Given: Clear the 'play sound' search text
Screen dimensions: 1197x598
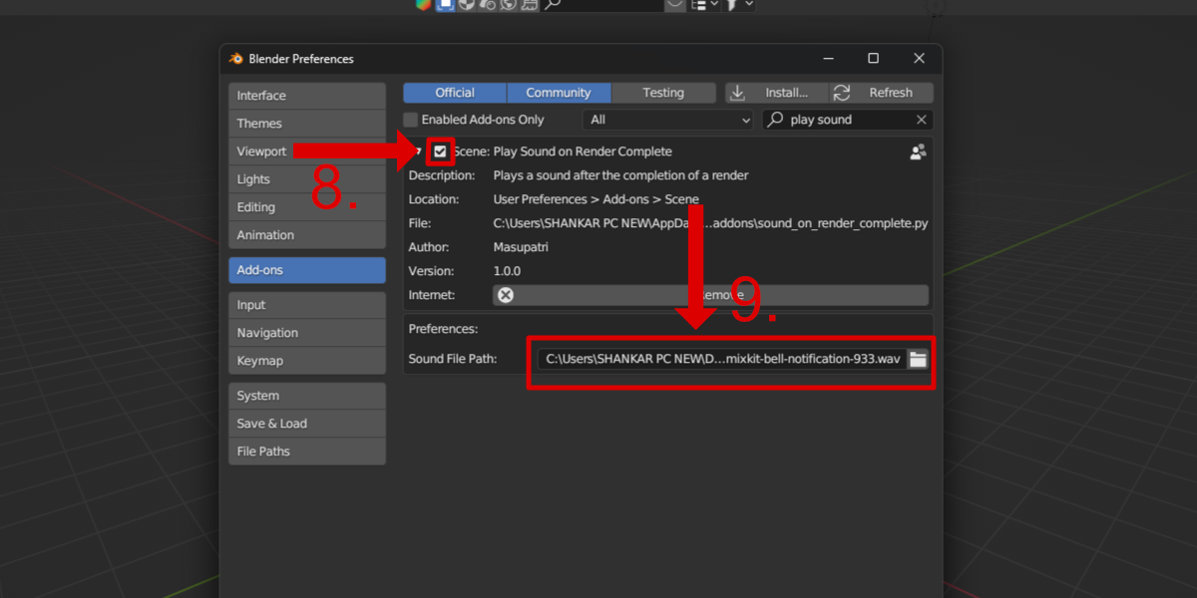Looking at the screenshot, I should pos(921,120).
